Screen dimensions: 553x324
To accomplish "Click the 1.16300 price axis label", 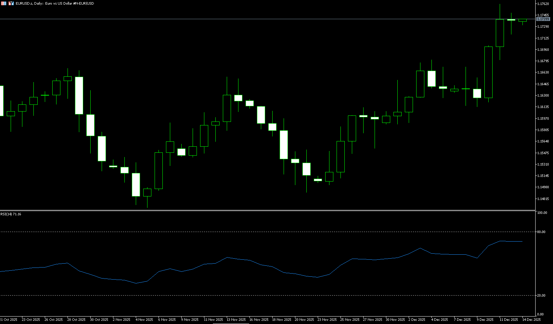I will click(x=543, y=96).
